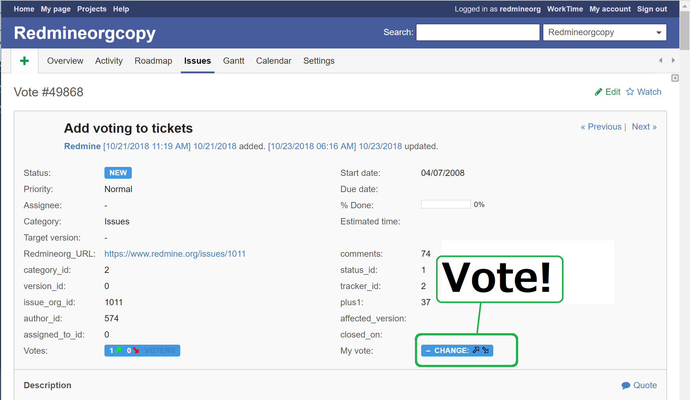This screenshot has height=400, width=690.
Task: Click the Watch star icon
Action: coord(630,92)
